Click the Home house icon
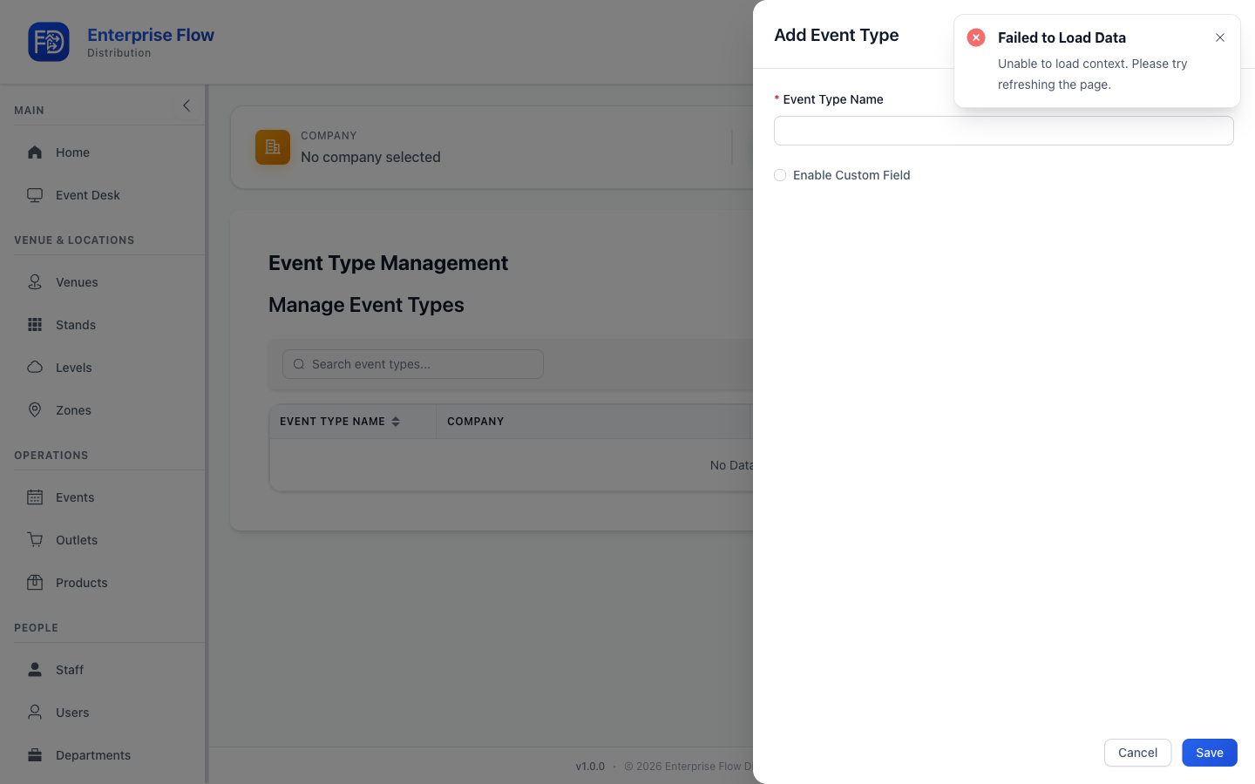The width and height of the screenshot is (1255, 784). click(x=35, y=152)
